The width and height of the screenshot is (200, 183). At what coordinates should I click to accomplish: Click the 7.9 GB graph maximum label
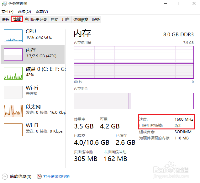pyautogui.click(x=188, y=43)
